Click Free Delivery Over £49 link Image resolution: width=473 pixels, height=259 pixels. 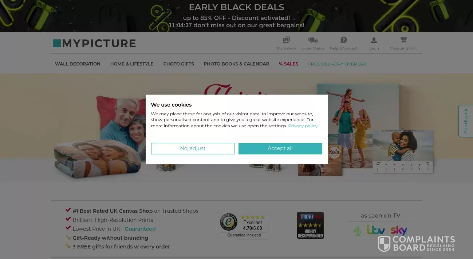tap(337, 64)
